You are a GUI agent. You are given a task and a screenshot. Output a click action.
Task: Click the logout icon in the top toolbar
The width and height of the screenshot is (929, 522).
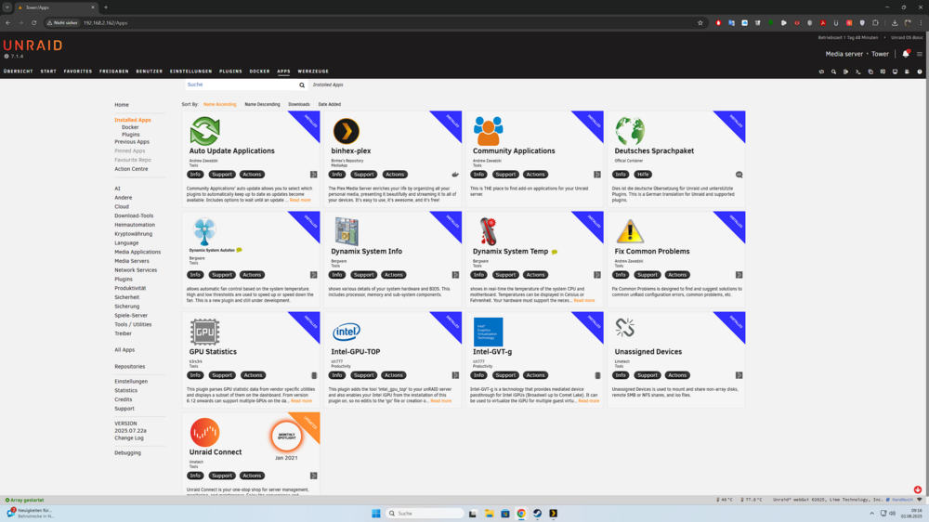pyautogui.click(x=845, y=72)
